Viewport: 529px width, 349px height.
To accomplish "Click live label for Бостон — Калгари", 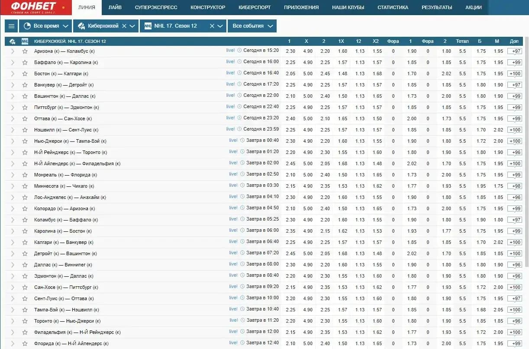I will point(230,73).
